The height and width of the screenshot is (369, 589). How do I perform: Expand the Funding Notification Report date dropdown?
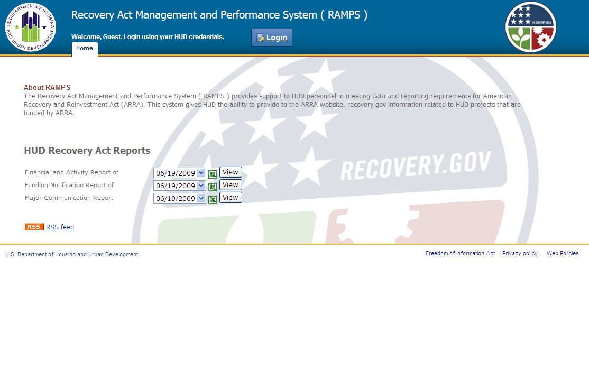pos(180,186)
